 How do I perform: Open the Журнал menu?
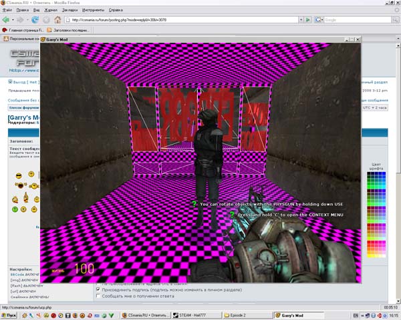tap(51, 10)
